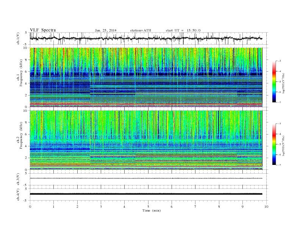Click the "ch.1(V)" waveform axis label
Screen dimensions: 300x232
click(18, 39)
